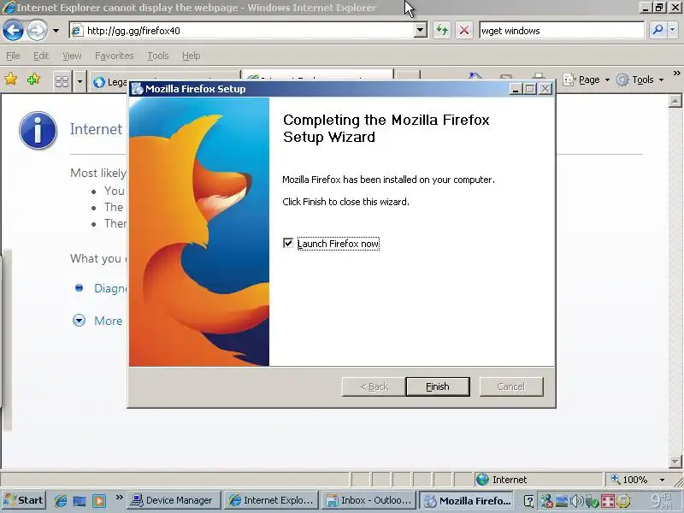Uncheck Launch Firefox now checkbox
The image size is (684, 513).
(288, 243)
